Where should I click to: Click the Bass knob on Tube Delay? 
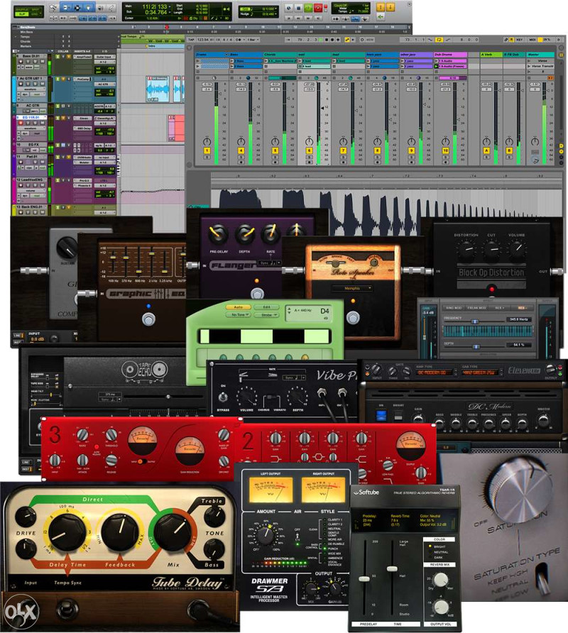pos(213,549)
